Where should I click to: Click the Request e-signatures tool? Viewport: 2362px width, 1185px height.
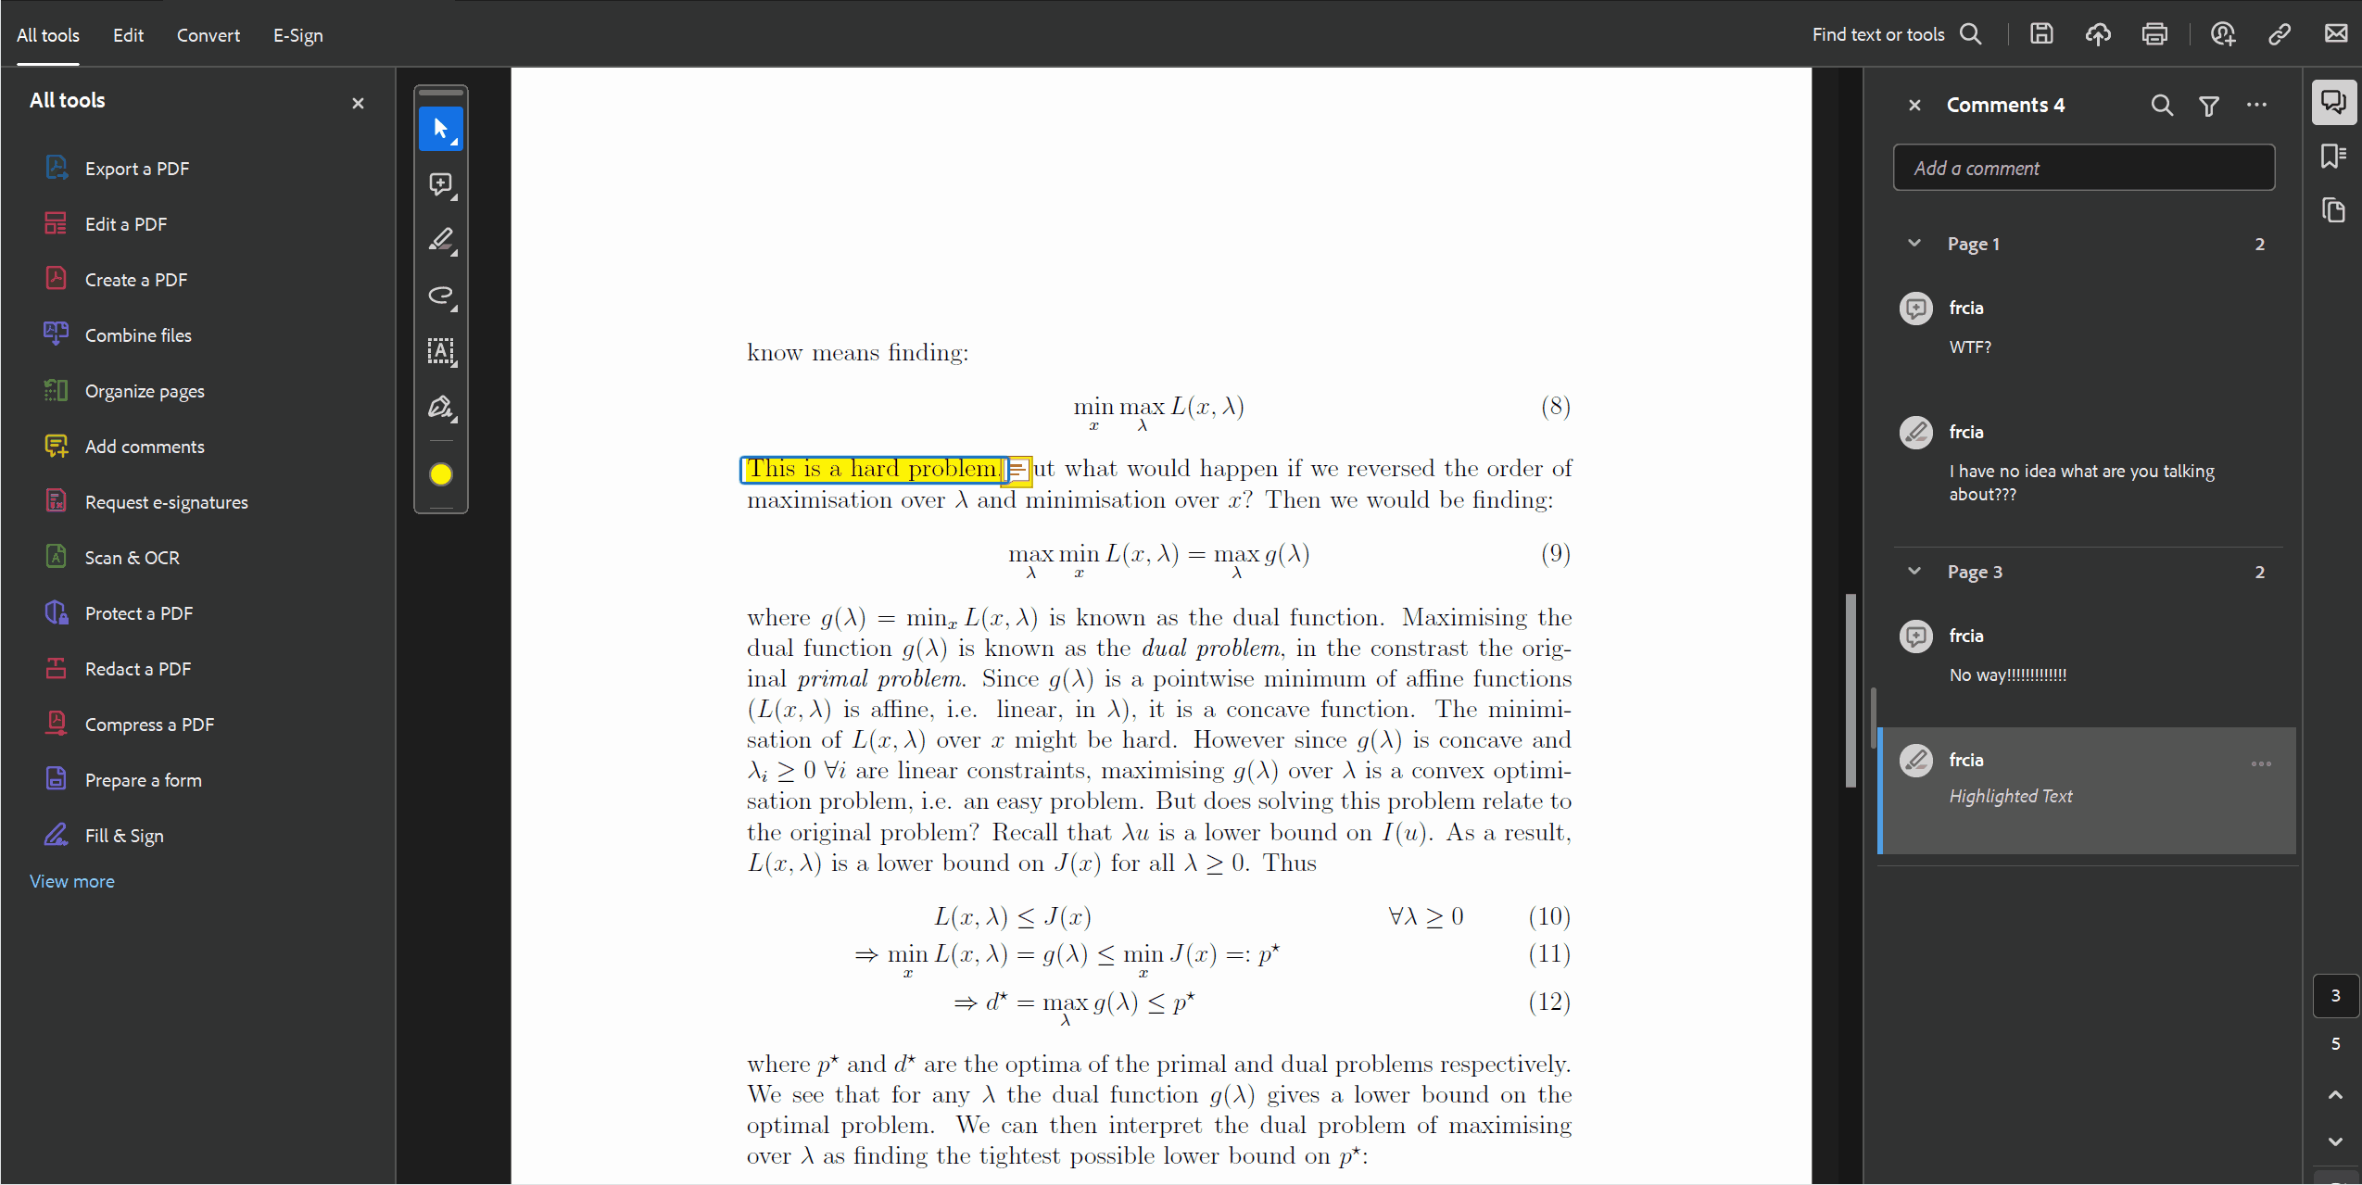pyautogui.click(x=166, y=502)
